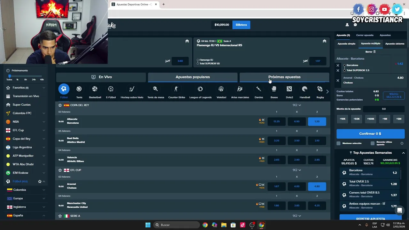Favorite the COPA DEL REY league star
The image size is (409, 230).
click(60, 105)
